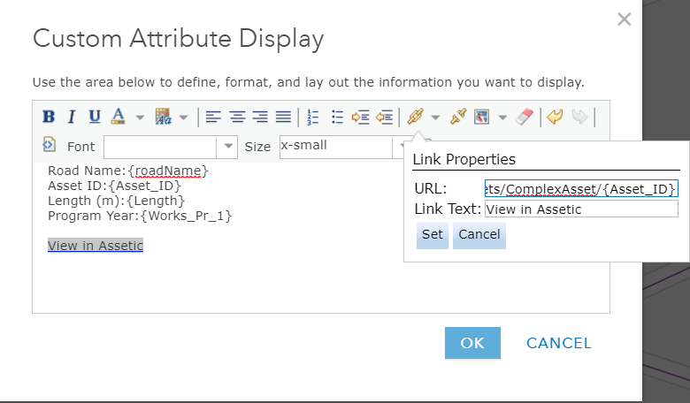Click the remove link icon
Image resolution: width=690 pixels, height=403 pixels.
(x=458, y=117)
